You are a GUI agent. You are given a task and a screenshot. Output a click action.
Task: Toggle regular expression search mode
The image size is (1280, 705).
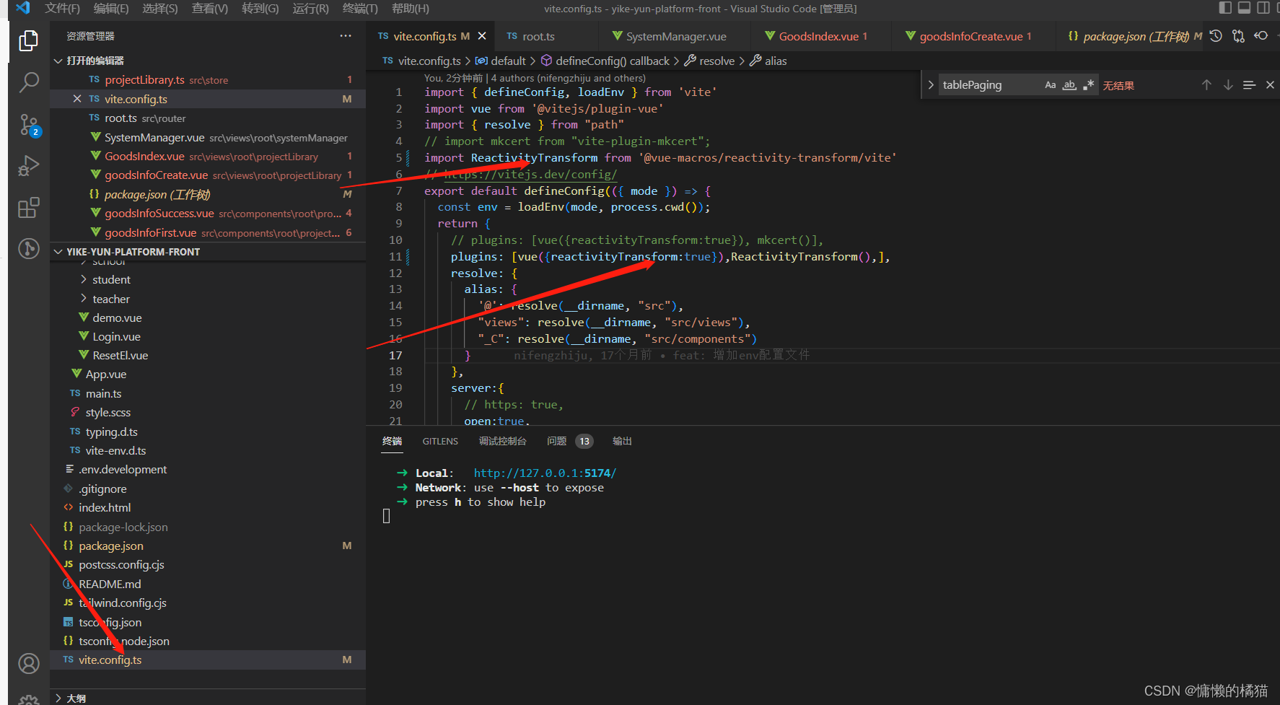1089,84
